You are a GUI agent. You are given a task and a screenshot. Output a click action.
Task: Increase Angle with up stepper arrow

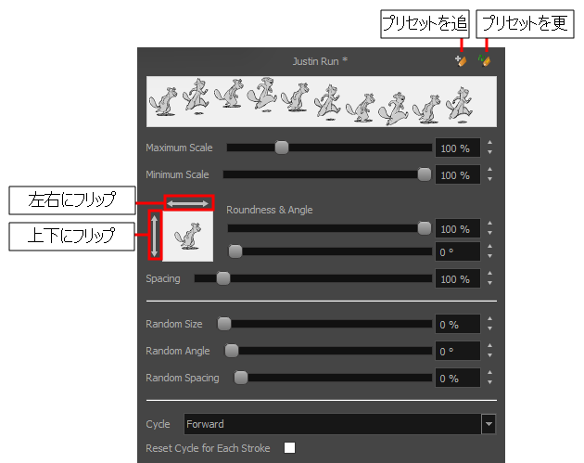click(489, 247)
